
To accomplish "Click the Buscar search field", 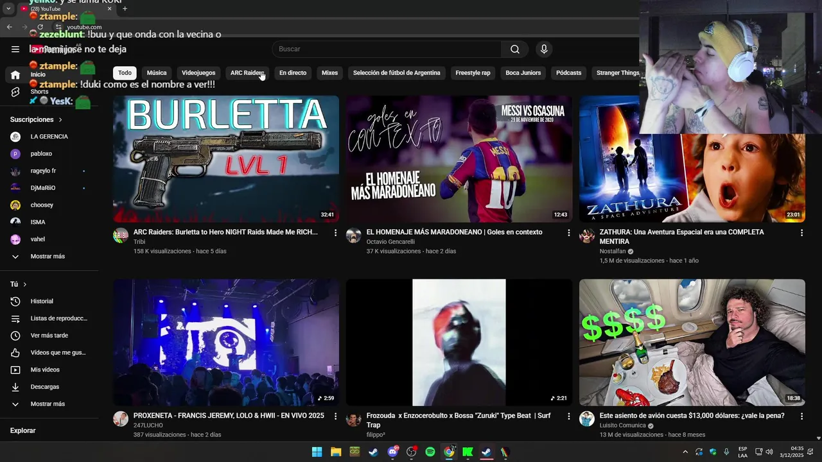I will tap(387, 49).
